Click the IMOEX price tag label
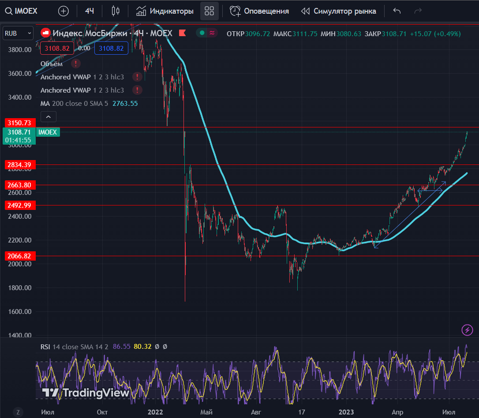The width and height of the screenshot is (479, 418). 48,132
